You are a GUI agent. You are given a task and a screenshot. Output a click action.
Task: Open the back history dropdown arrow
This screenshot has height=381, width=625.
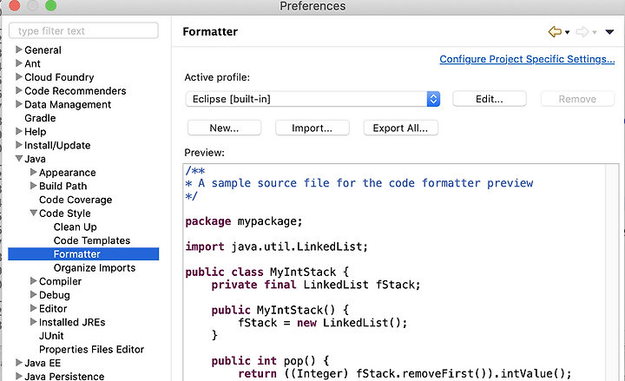(x=567, y=32)
